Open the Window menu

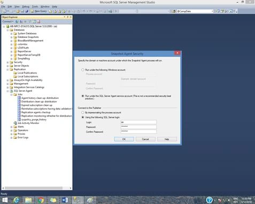45,6
